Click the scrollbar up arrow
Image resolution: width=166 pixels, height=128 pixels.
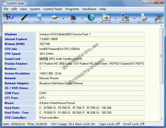pyautogui.click(x=162, y=26)
